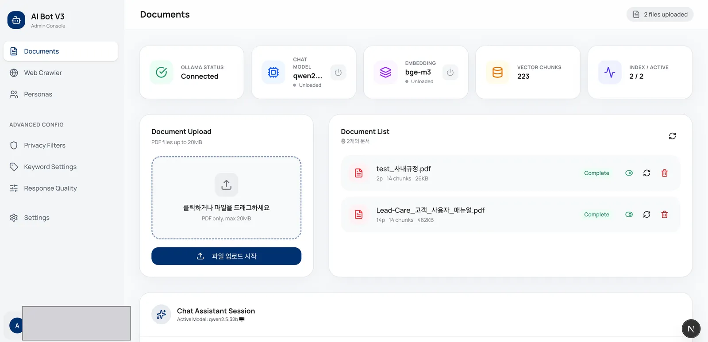Open Settings from the sidebar
Viewport: 708px width, 342px height.
coord(61,218)
